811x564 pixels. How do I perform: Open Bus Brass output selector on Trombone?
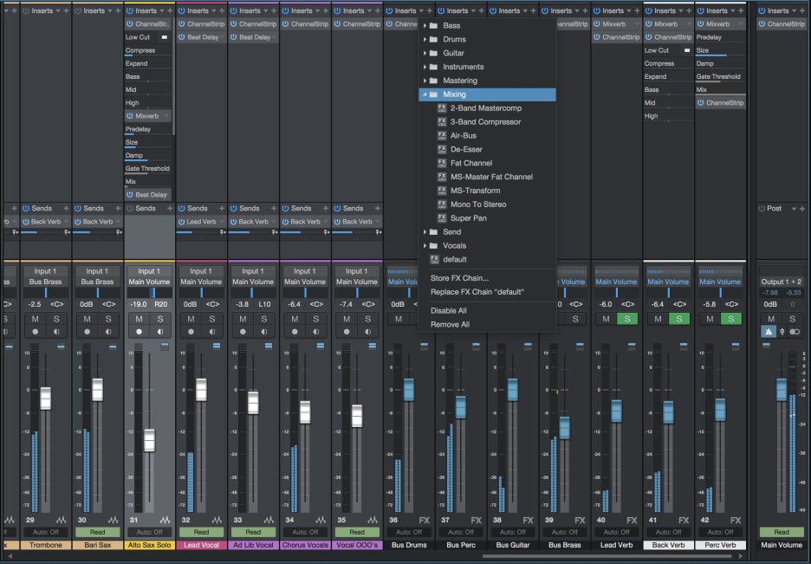coord(46,282)
